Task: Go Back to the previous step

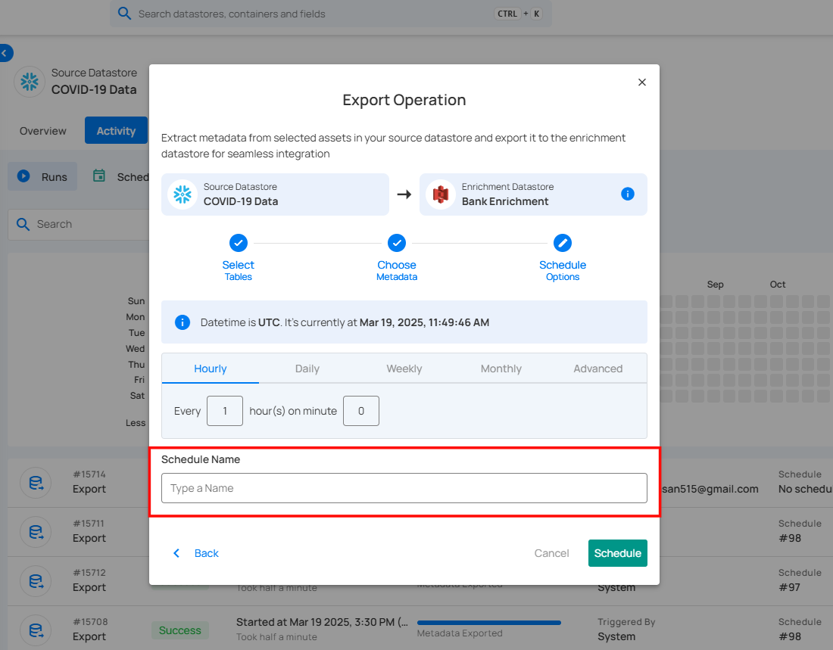Action: point(195,553)
